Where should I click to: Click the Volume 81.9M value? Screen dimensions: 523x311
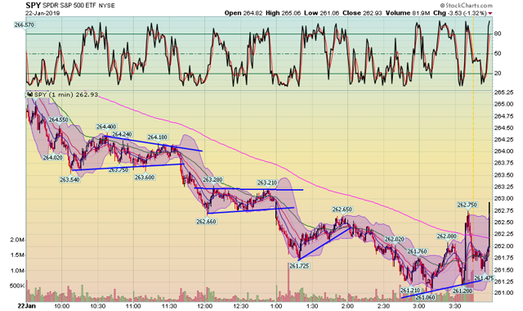coord(408,13)
